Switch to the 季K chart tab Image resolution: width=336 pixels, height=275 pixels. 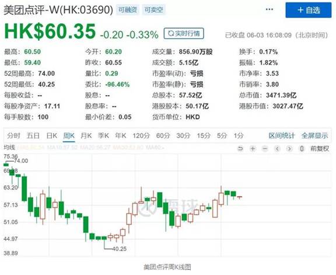coord(103,135)
